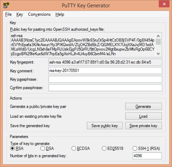
Task: Open the File menu
Action: 8,14
